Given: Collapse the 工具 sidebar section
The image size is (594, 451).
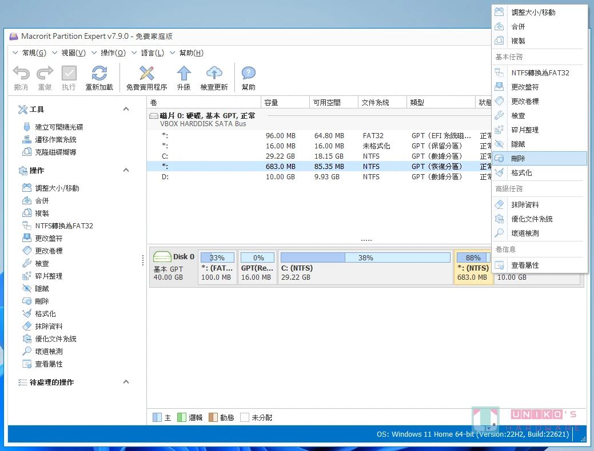Looking at the screenshot, I should pos(126,109).
